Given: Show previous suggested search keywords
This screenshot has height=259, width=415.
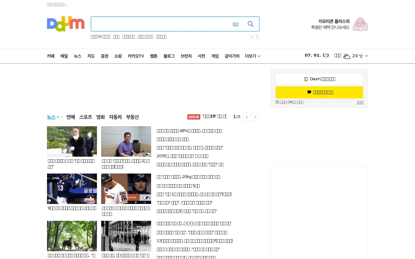Looking at the screenshot, I should pos(252,37).
